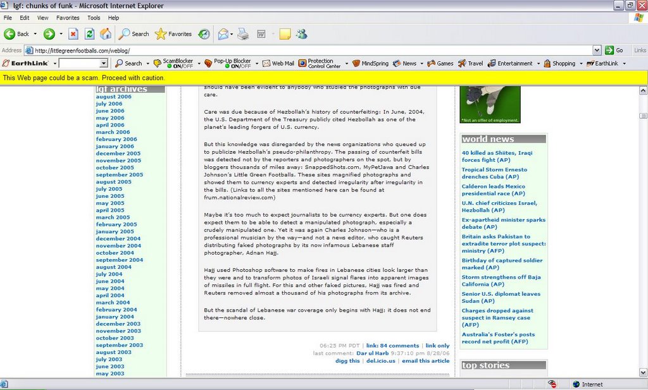
Task: Toggle ScamBlocker ON/OFF
Action: click(173, 63)
